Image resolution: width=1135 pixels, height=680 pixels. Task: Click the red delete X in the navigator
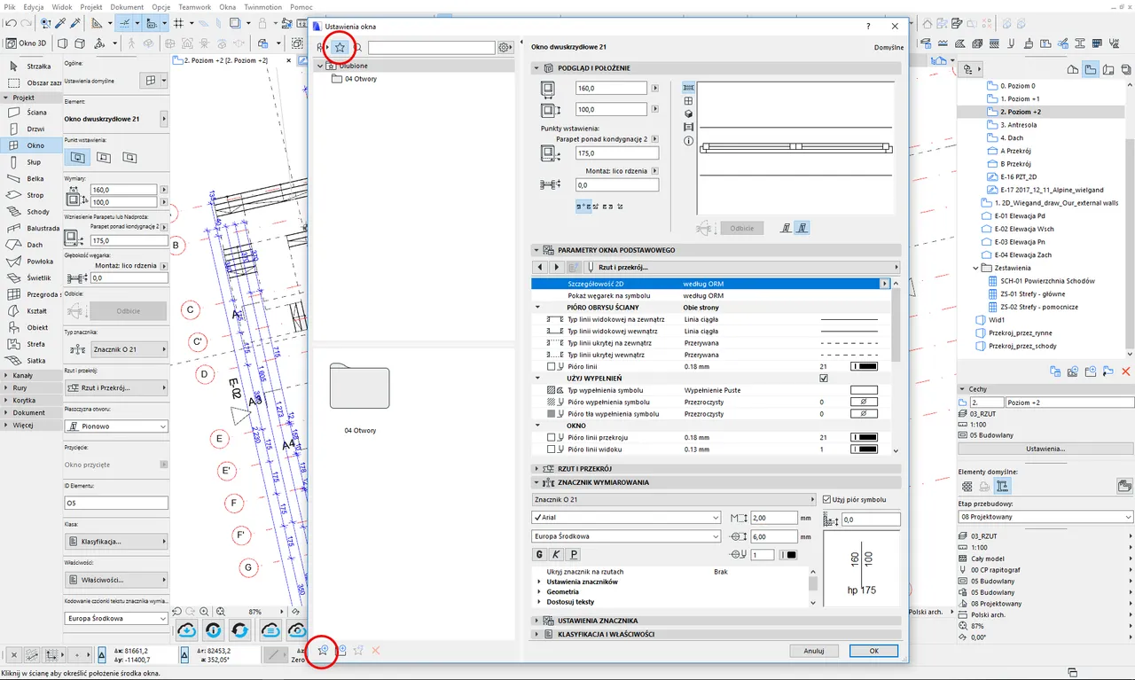point(1126,371)
